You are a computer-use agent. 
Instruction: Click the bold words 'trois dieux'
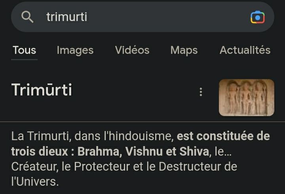pos(39,152)
